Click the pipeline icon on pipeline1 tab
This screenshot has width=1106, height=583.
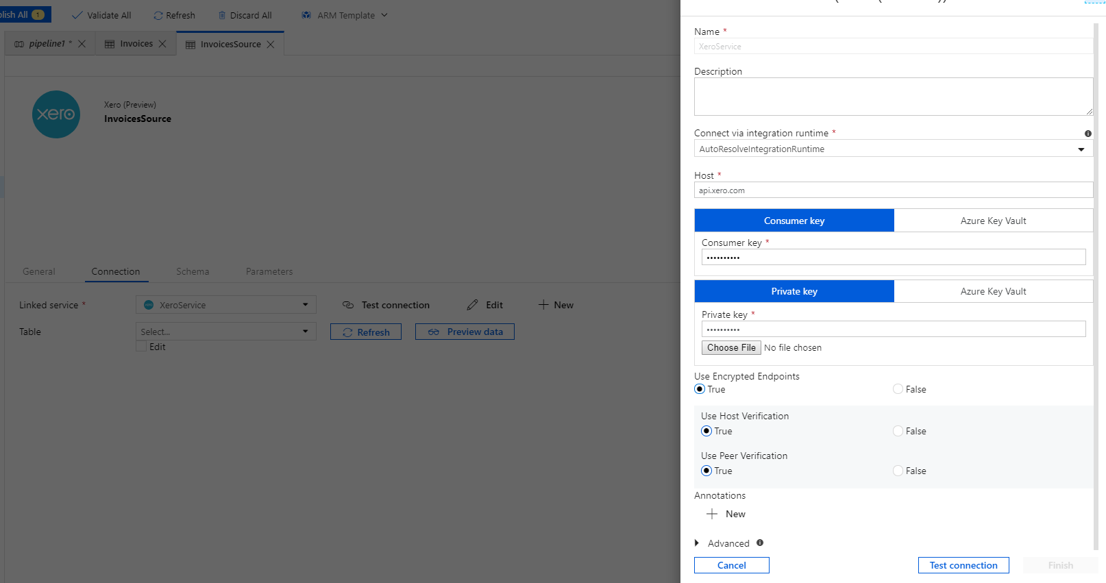pos(19,44)
